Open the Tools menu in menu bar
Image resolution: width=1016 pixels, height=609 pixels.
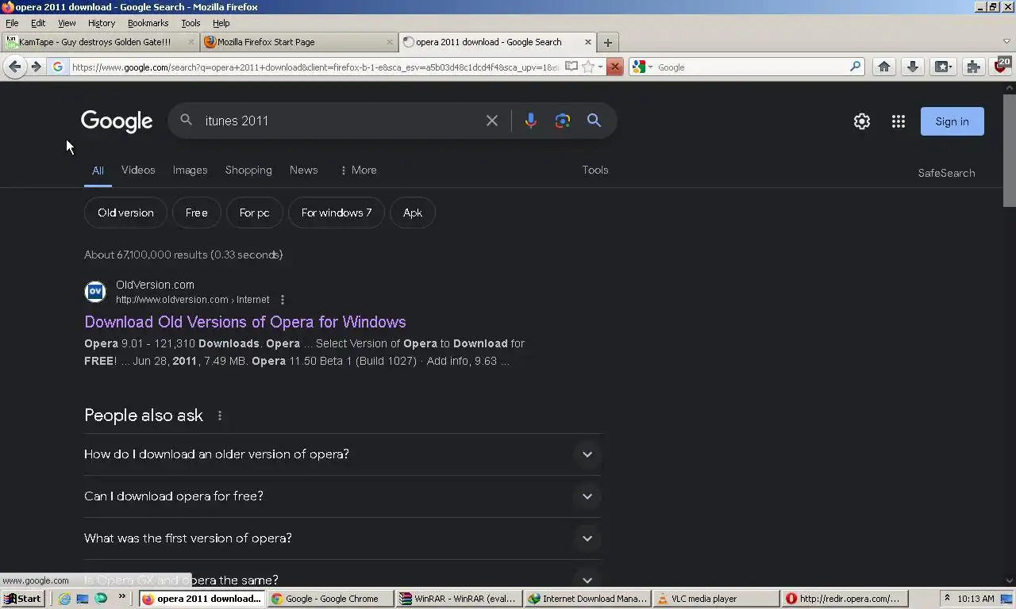tap(190, 23)
